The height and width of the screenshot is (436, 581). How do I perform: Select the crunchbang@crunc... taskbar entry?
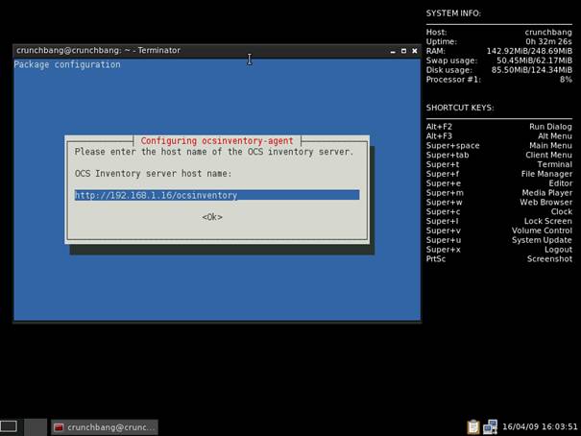coord(105,427)
